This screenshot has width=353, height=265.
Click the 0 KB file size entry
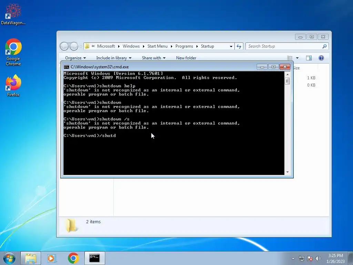click(x=311, y=85)
